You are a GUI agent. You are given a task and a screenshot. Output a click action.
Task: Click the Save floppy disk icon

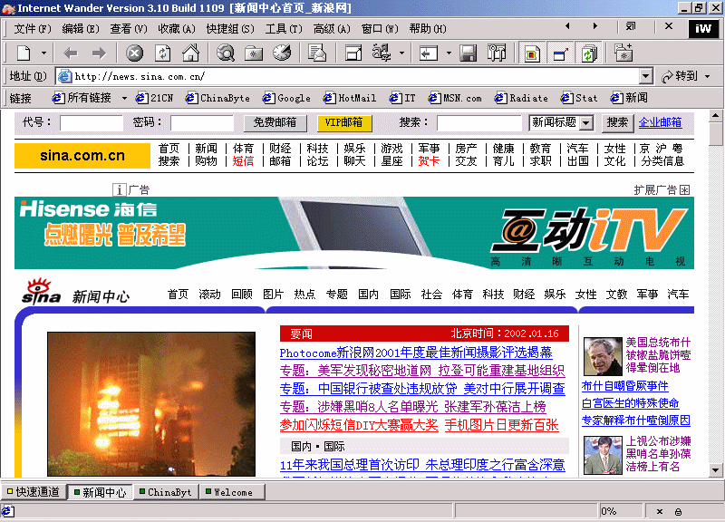[x=469, y=53]
